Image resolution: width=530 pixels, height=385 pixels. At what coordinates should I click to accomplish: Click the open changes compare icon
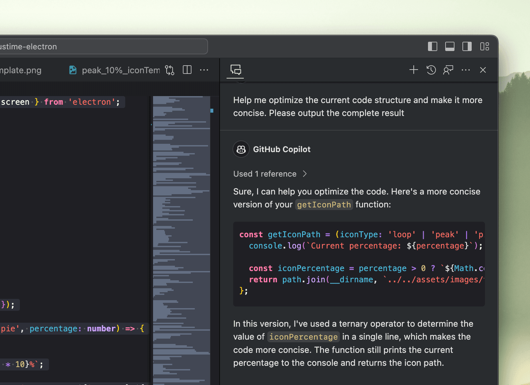tap(170, 70)
